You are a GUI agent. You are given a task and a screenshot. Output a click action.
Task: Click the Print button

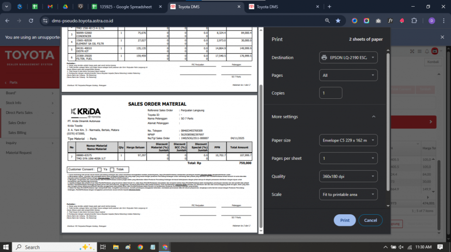(344, 220)
